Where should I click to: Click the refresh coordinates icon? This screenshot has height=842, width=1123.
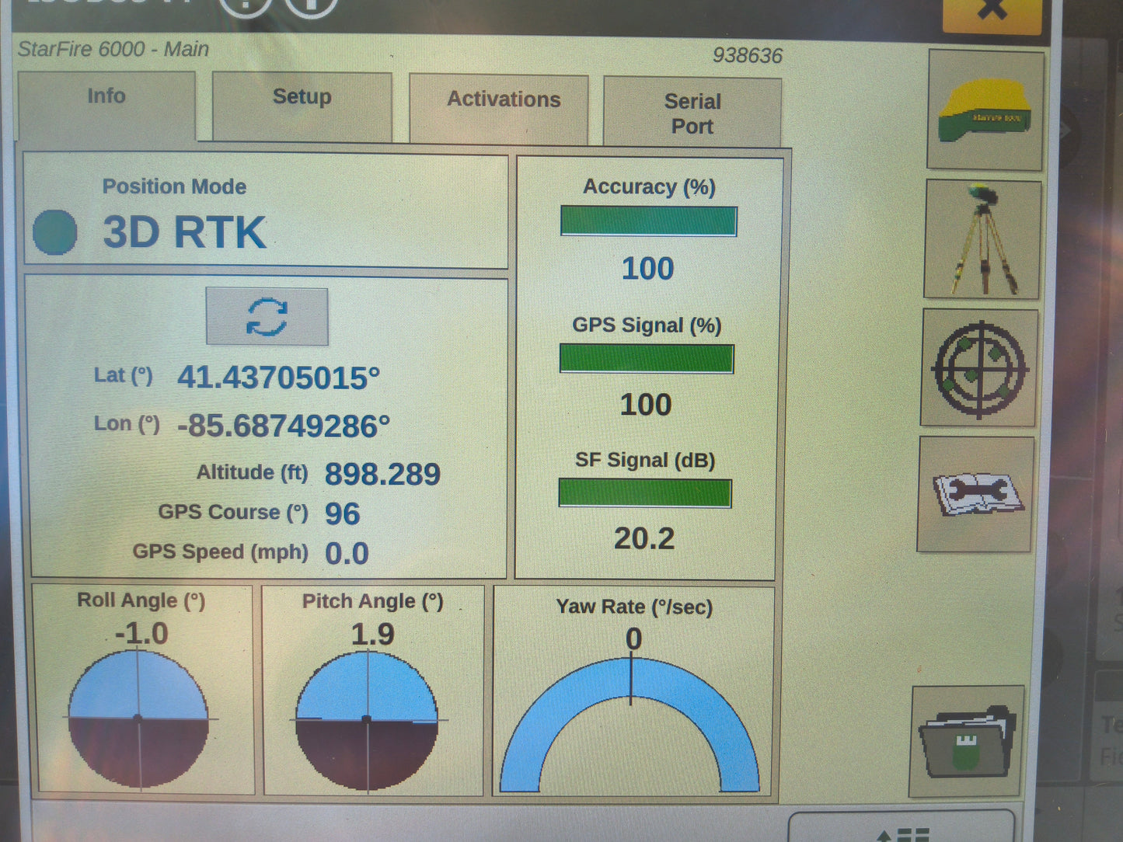(267, 316)
